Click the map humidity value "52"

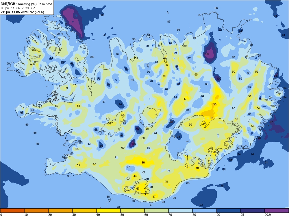[110, 124]
